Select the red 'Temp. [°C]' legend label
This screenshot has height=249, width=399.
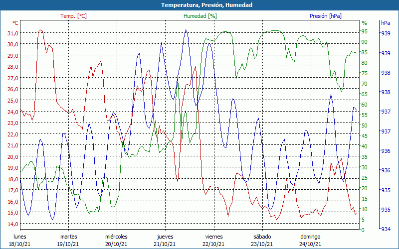point(73,16)
